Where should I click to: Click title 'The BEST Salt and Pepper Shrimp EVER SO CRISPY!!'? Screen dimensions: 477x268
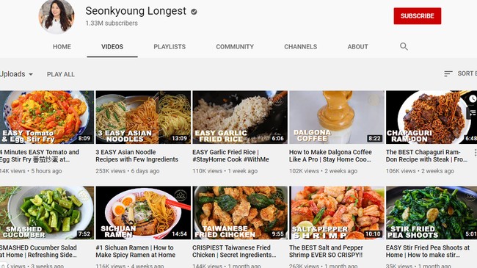click(x=326, y=251)
